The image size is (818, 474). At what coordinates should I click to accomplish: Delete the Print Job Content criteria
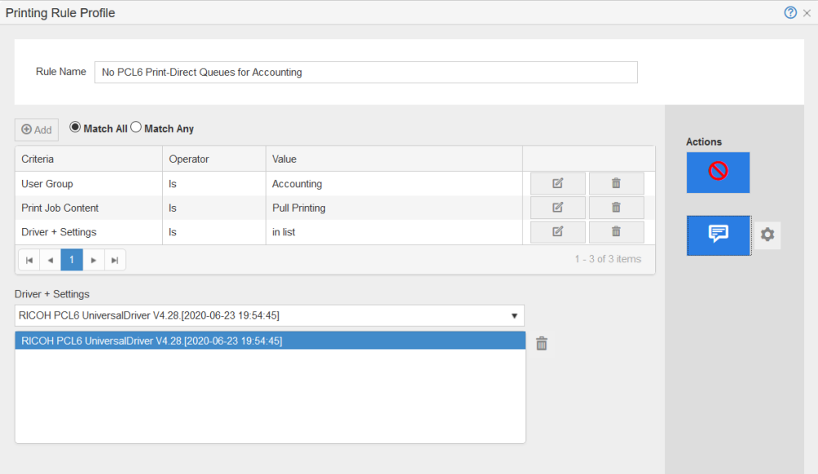tap(616, 208)
